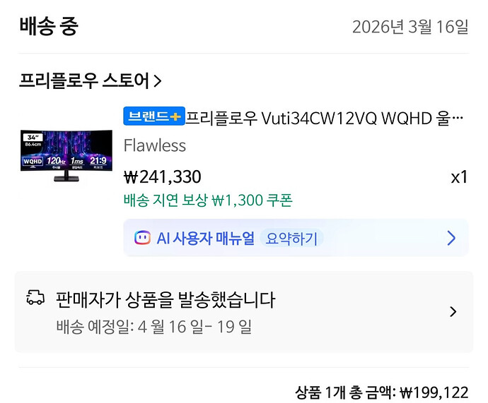Image resolution: width=488 pixels, height=403 pixels.
Task: Select the Flawless option text
Action: pyautogui.click(x=155, y=145)
